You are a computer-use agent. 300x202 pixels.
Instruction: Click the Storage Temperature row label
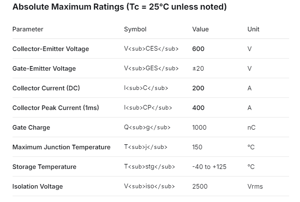point(44,167)
